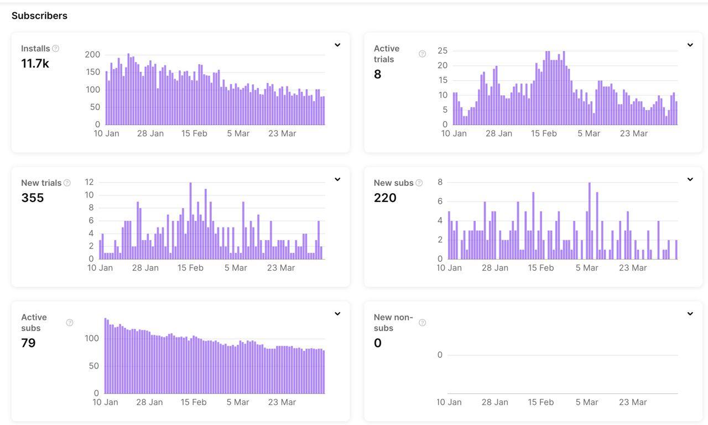
Task: Click the tallest bar in New subs chart
Action: pyautogui.click(x=590, y=221)
